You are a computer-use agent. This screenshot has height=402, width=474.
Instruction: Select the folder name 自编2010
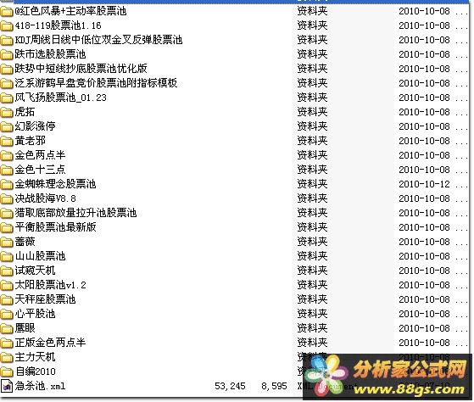point(36,371)
